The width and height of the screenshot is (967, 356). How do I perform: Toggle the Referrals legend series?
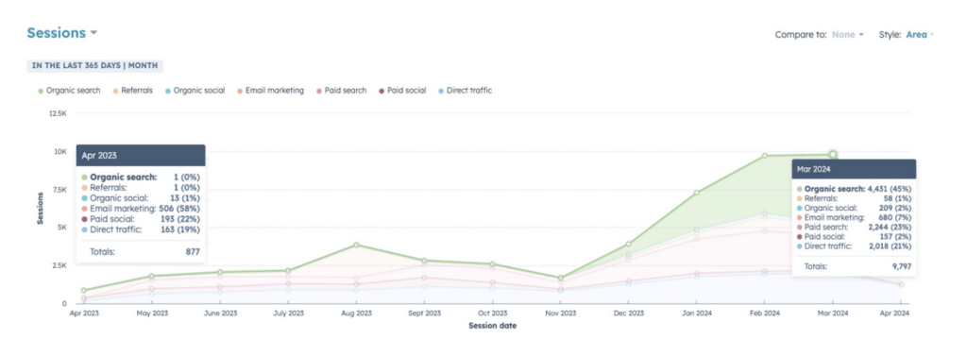pyautogui.click(x=132, y=91)
